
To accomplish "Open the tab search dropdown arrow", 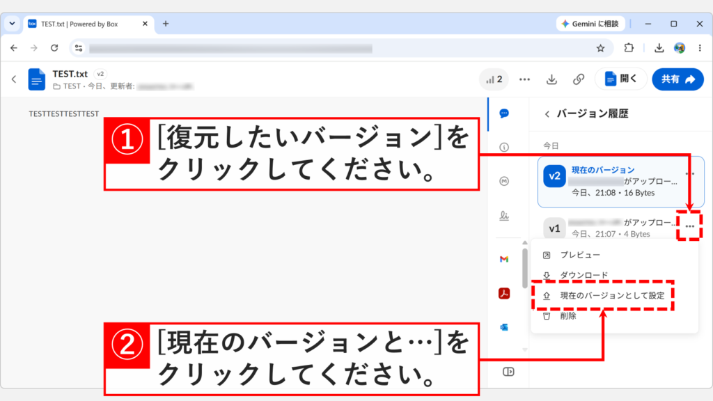I will point(13,24).
